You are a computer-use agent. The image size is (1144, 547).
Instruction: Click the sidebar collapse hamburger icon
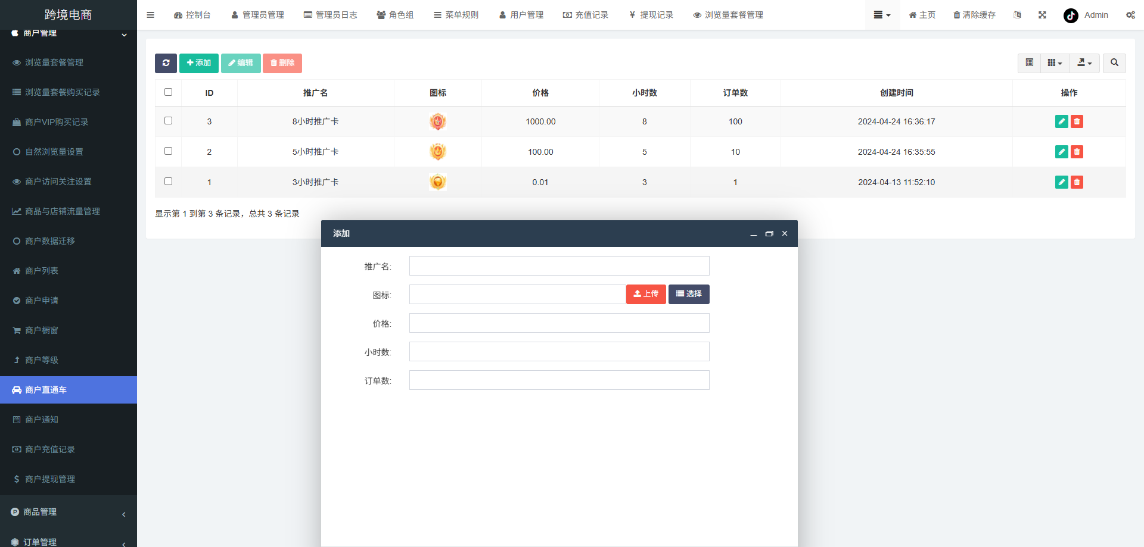coord(150,15)
